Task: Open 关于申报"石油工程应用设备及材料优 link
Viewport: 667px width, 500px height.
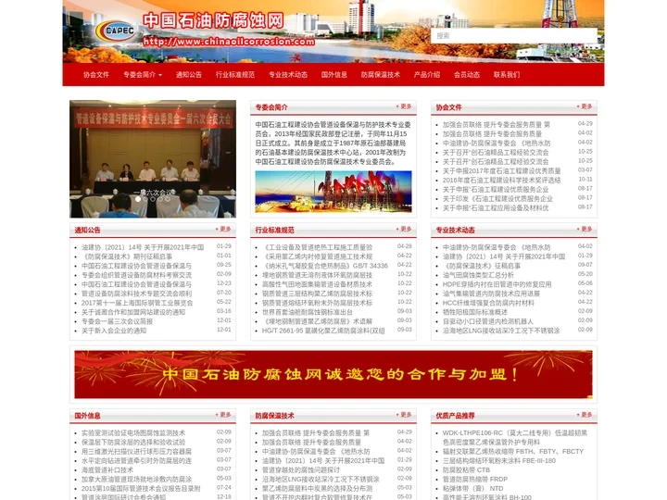Action: point(496,208)
